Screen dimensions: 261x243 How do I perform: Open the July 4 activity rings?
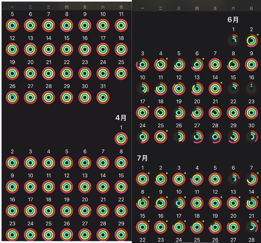tap(197, 179)
